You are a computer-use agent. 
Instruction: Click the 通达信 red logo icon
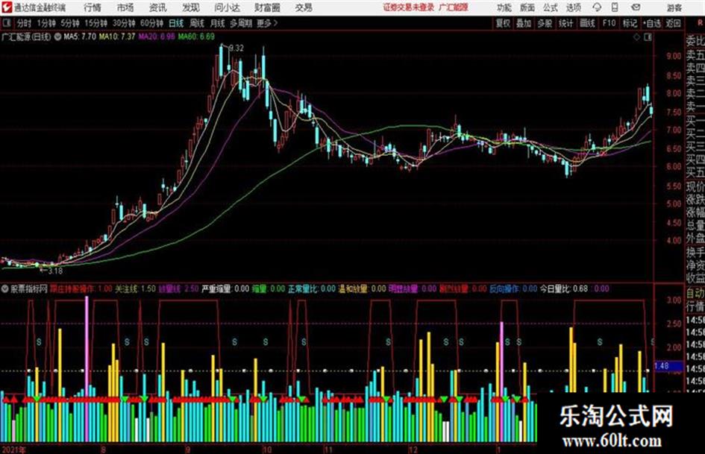coord(7,7)
